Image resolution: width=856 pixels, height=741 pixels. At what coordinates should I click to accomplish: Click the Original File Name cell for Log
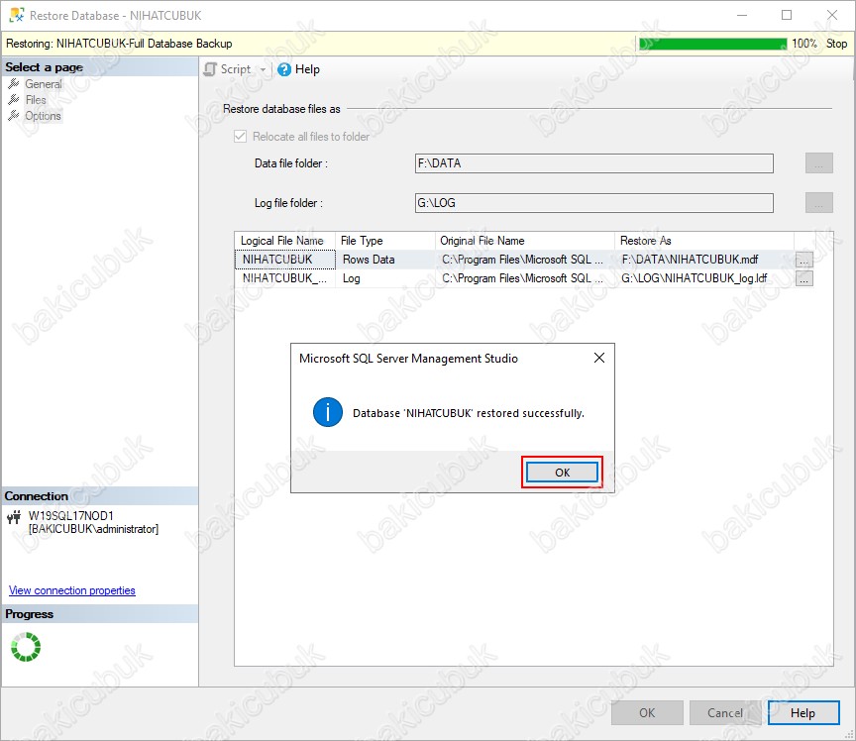pos(525,278)
